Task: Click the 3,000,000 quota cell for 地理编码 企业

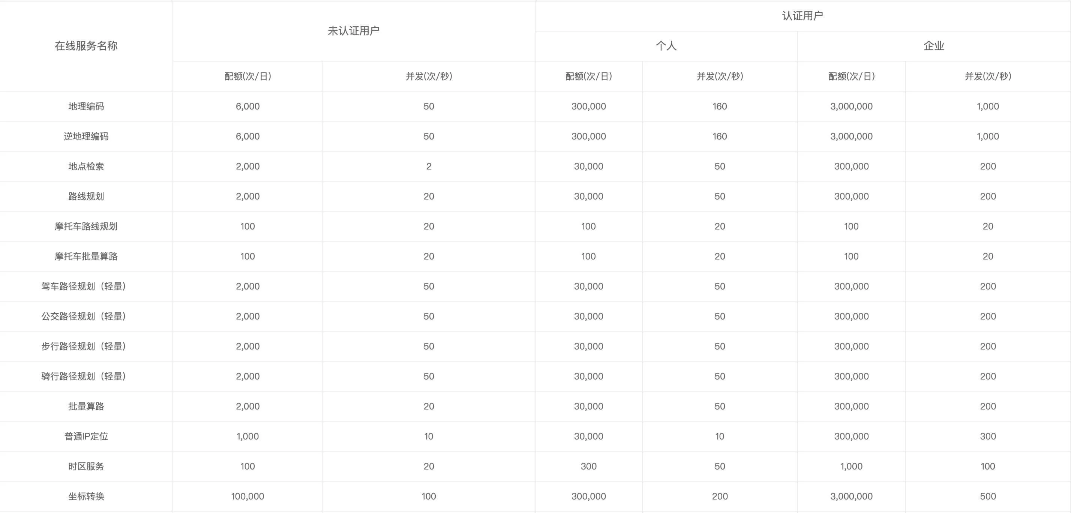Action: click(x=851, y=106)
